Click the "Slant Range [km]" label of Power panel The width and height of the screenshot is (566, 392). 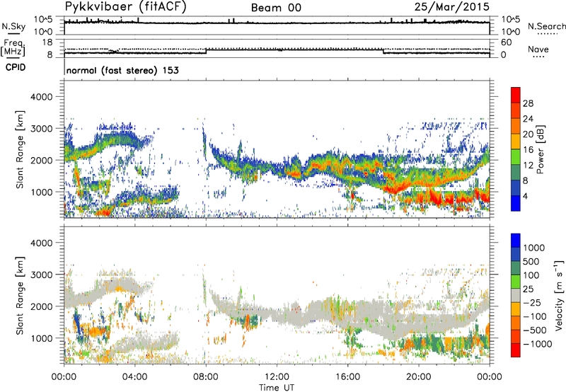(20, 149)
